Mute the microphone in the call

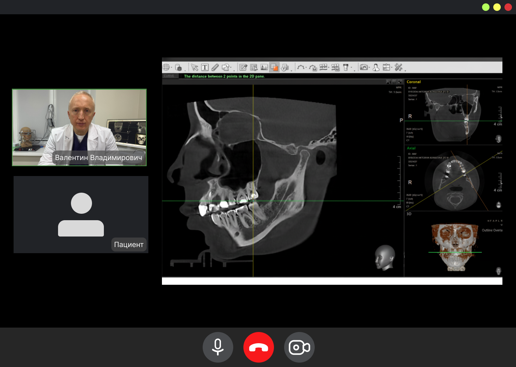218,347
